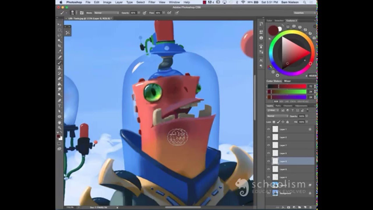
Task: Select the Brush tool in the toolbar
Action: [59, 62]
